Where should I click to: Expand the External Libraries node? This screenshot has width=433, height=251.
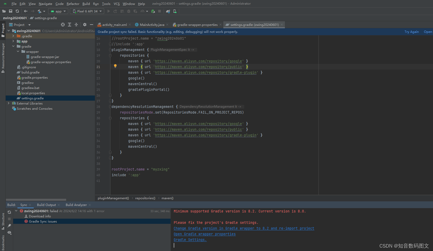9,103
